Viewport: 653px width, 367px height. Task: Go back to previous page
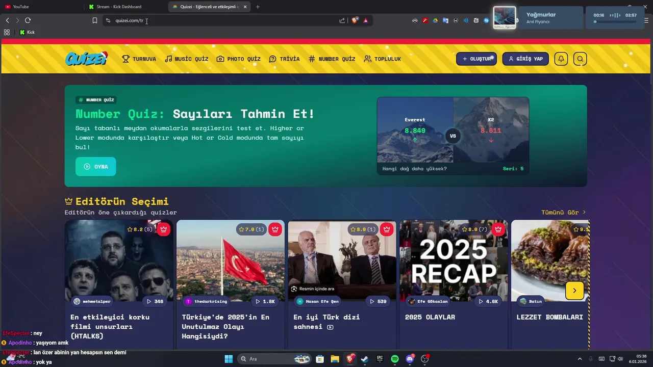[x=7, y=20]
